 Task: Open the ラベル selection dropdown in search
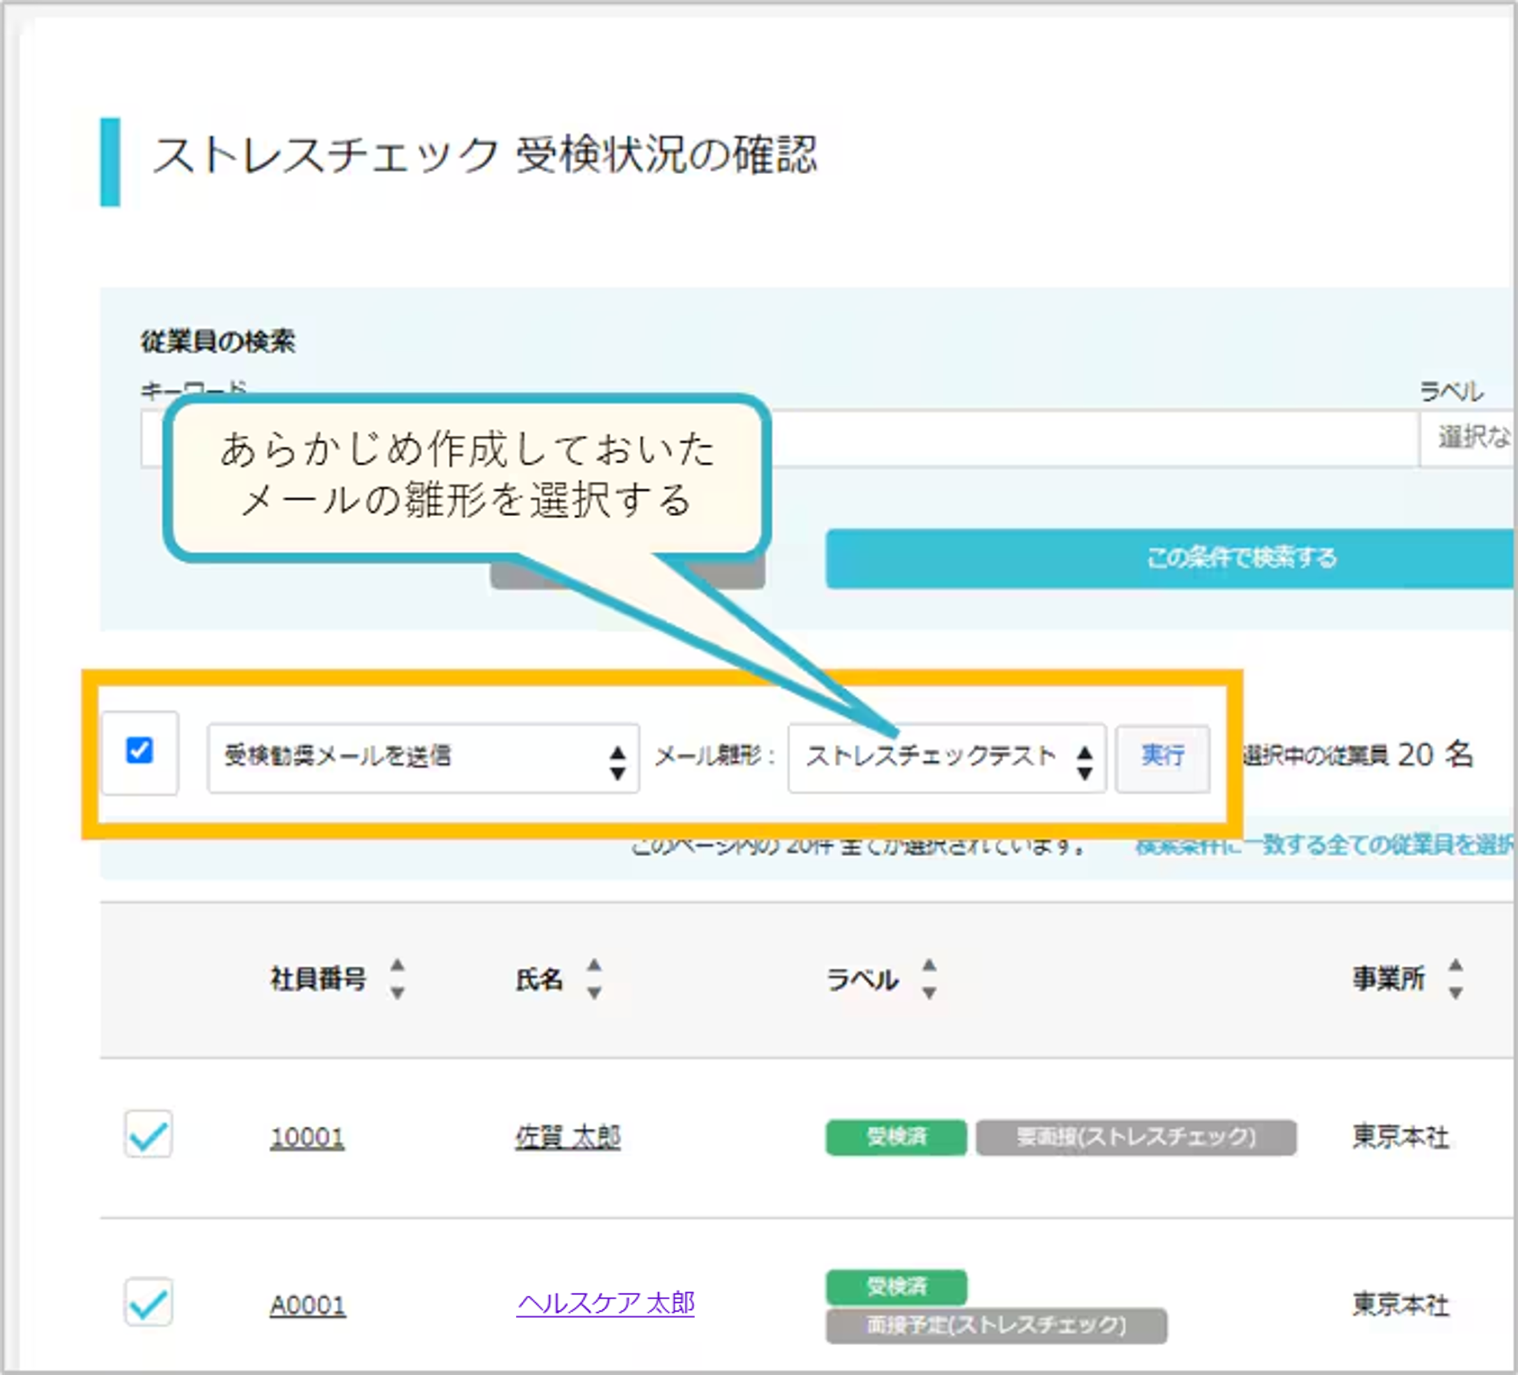point(1468,438)
